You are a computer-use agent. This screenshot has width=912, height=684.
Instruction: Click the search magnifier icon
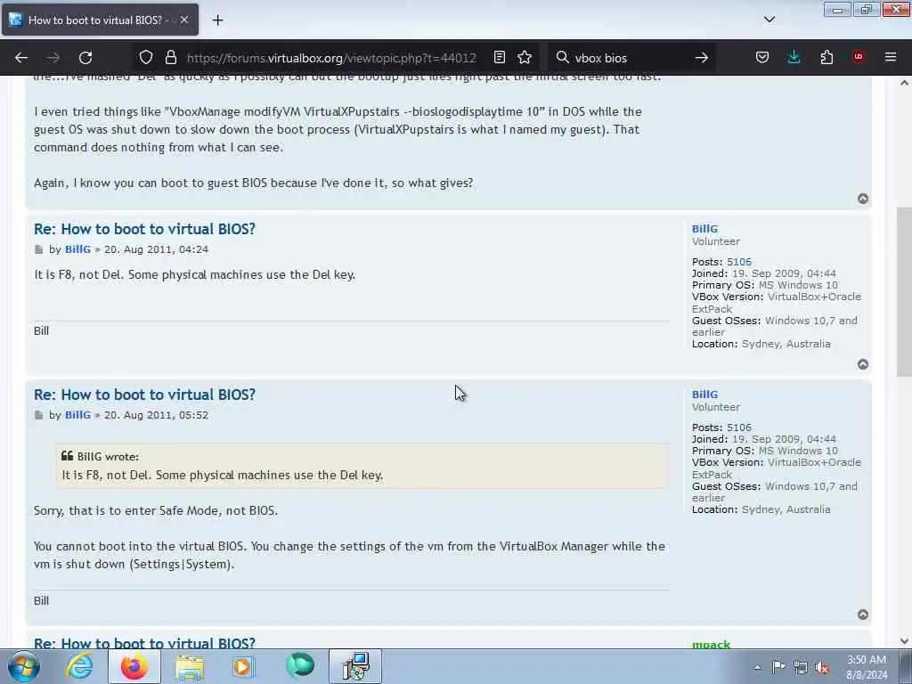tap(563, 57)
